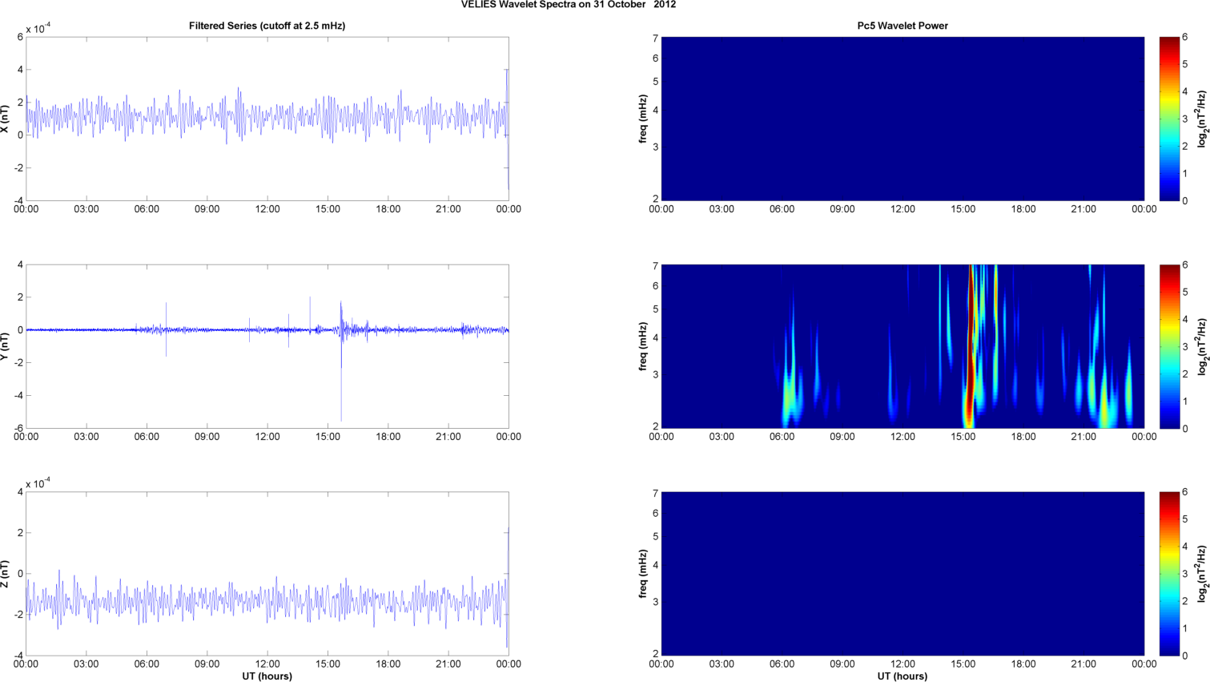1210x682 pixels.
Task: Click the 'x 10^-4' exponent above the Z plot
Action: 38,482
